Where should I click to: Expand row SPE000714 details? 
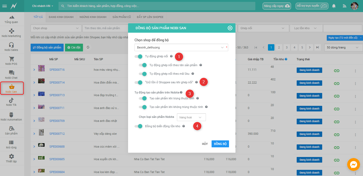[34, 83]
